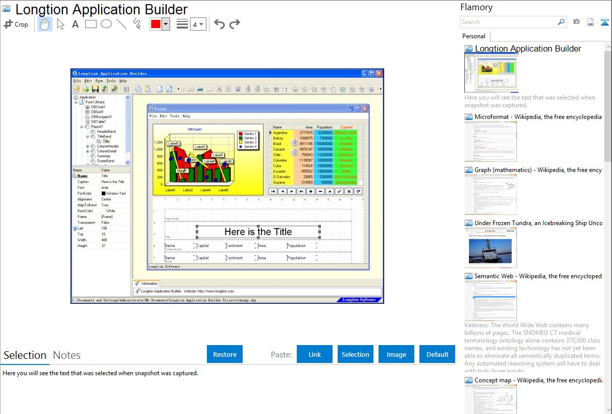Click the Help menu in Longtion main window
The image size is (612, 414).
(123, 81)
